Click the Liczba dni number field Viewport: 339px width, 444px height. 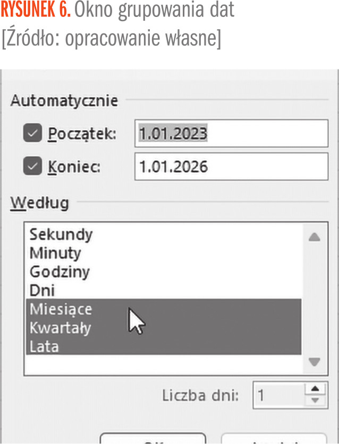277,396
